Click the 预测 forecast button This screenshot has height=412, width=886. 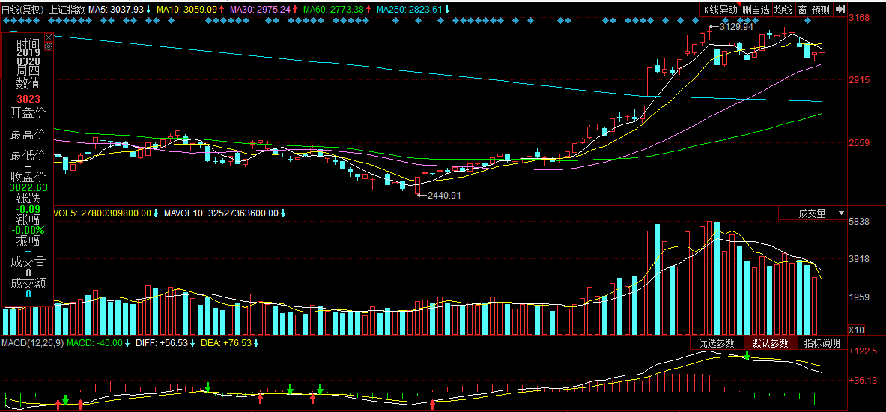(x=820, y=10)
